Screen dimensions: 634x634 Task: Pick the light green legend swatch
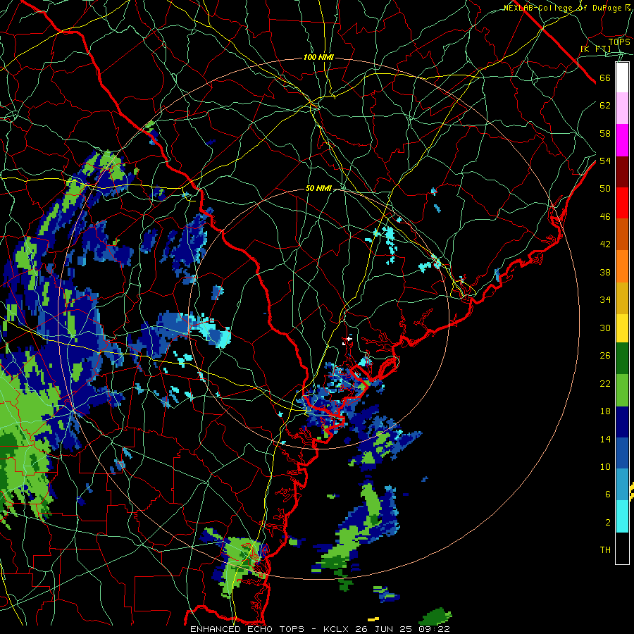[622, 390]
